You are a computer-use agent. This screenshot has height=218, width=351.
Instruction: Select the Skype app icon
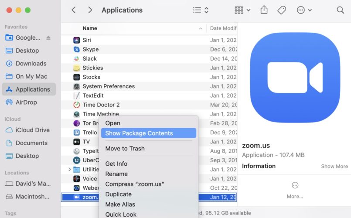[x=77, y=49]
